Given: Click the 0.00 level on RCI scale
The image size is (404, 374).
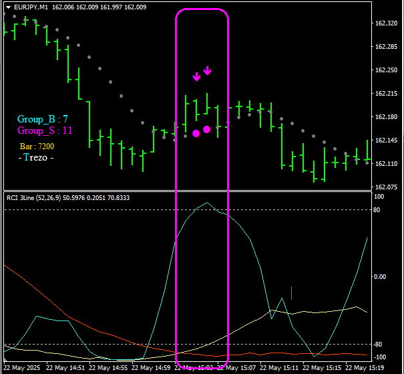Looking at the screenshot, I should tap(380, 277).
